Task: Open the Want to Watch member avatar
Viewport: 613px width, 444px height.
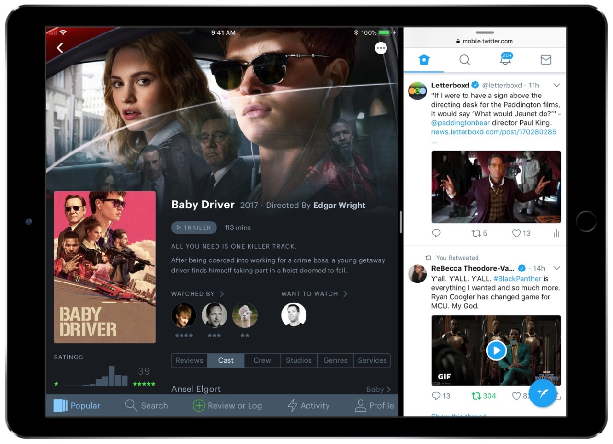Action: click(x=294, y=315)
